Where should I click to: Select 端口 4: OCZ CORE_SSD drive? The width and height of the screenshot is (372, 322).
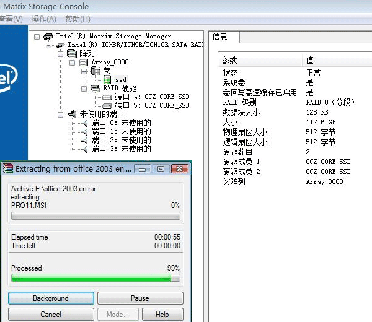click(152, 97)
